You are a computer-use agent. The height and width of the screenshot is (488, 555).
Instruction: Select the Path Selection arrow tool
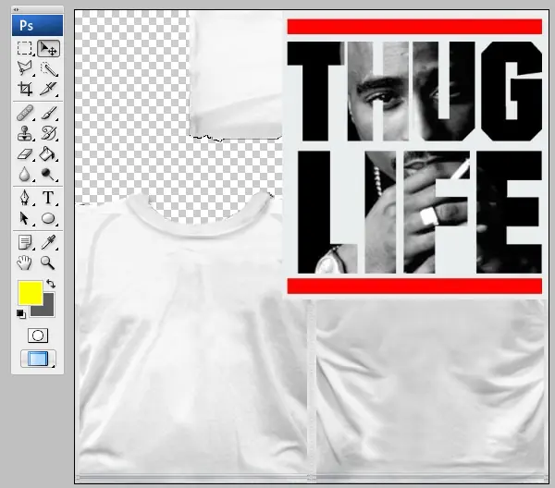24,218
